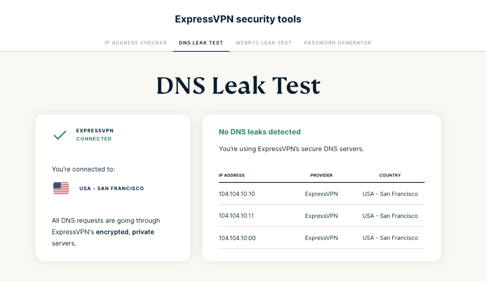Click ExpressVPN provider in 104.104.10.00 row
Screen dimensions: 486x281
point(321,238)
